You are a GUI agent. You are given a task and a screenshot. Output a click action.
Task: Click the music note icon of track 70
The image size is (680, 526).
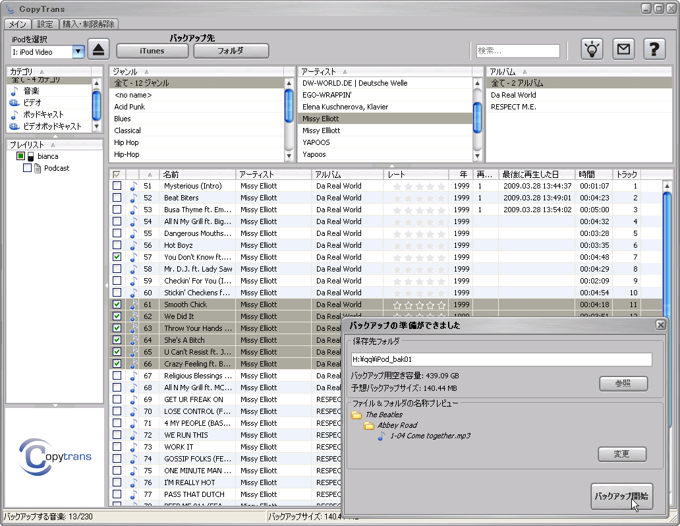coord(134,411)
